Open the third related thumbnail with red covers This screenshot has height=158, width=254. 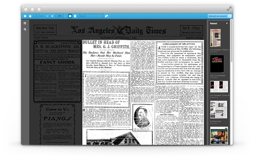pos(219,87)
